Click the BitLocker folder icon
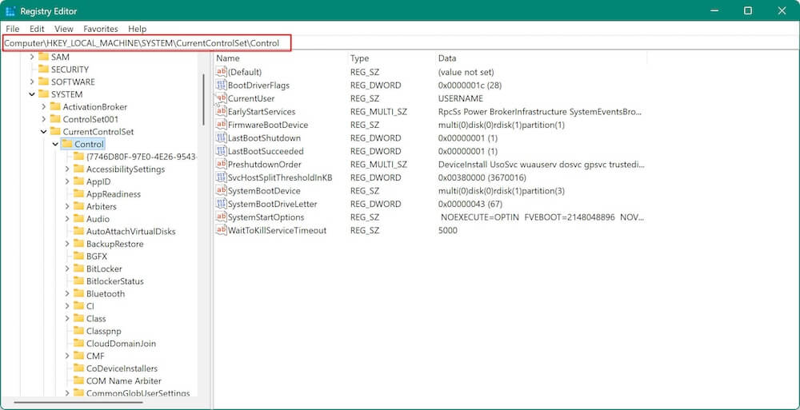The width and height of the screenshot is (800, 410). coord(78,269)
